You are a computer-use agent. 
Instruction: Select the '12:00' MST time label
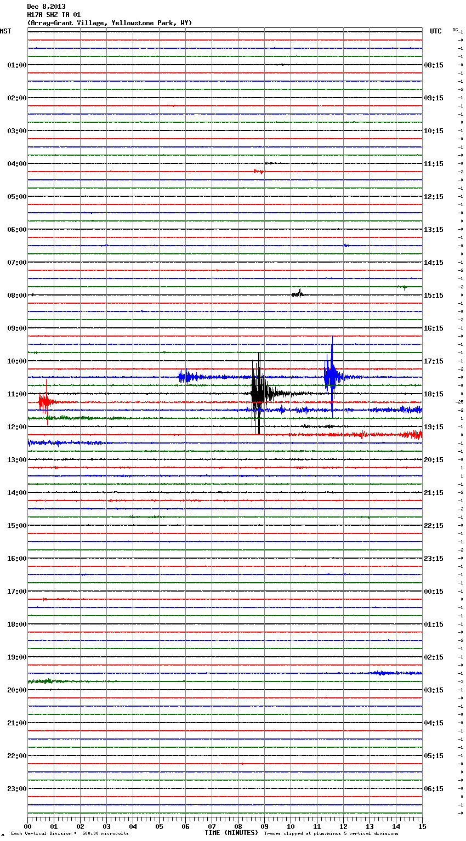(x=17, y=427)
